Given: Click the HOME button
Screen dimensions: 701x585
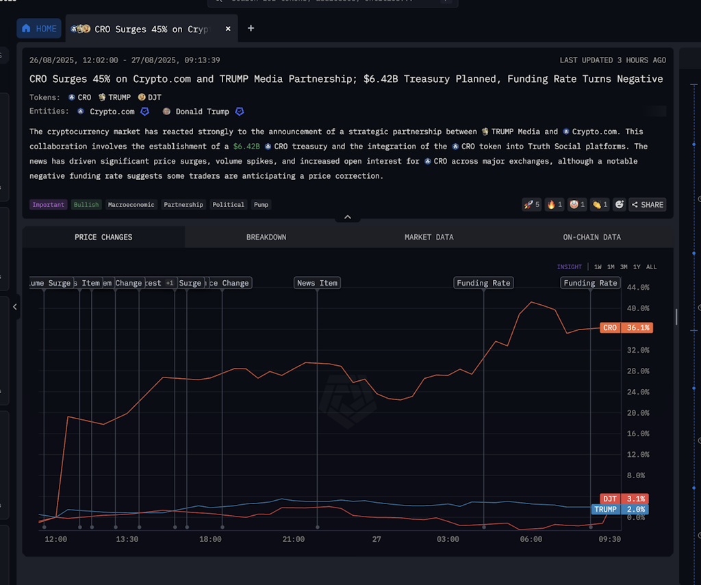Looking at the screenshot, I should tap(39, 28).
